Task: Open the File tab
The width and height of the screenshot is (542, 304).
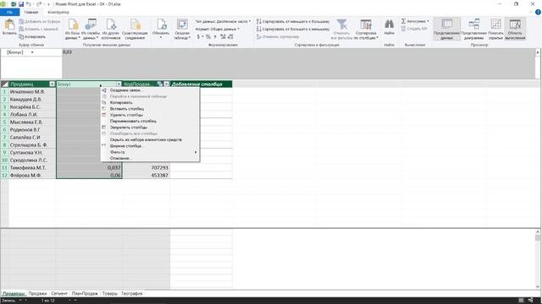Action: click(x=9, y=12)
